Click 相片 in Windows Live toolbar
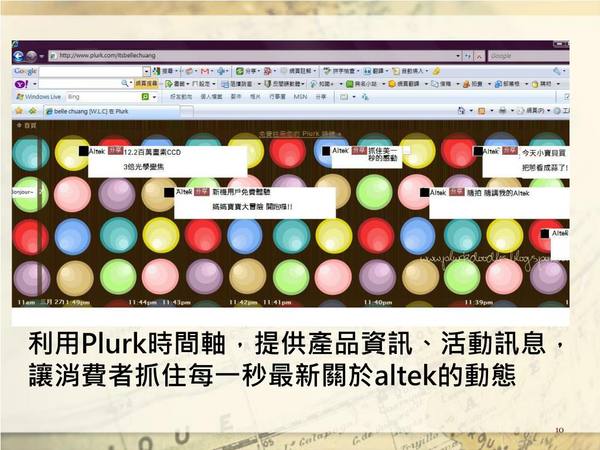600x450 pixels. [x=255, y=97]
